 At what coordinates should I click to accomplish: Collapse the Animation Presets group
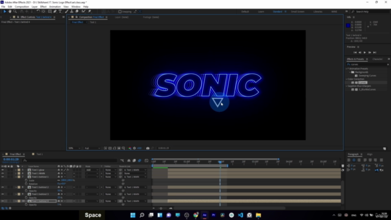pos(347,68)
